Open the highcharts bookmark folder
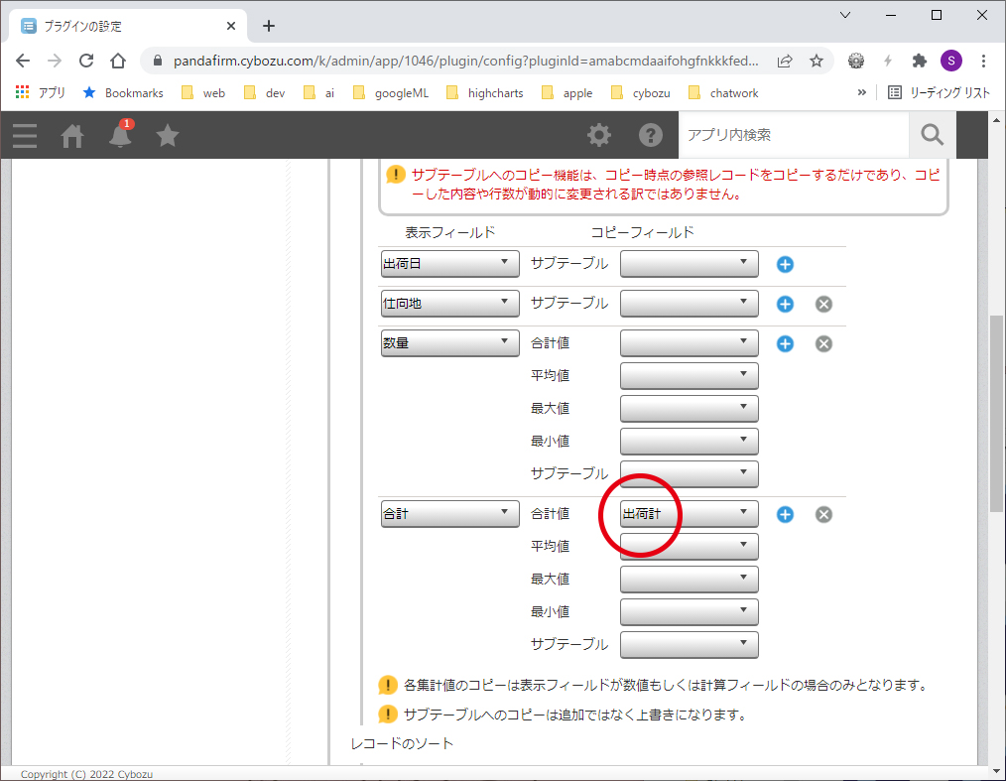This screenshot has height=781, width=1006. (x=485, y=93)
